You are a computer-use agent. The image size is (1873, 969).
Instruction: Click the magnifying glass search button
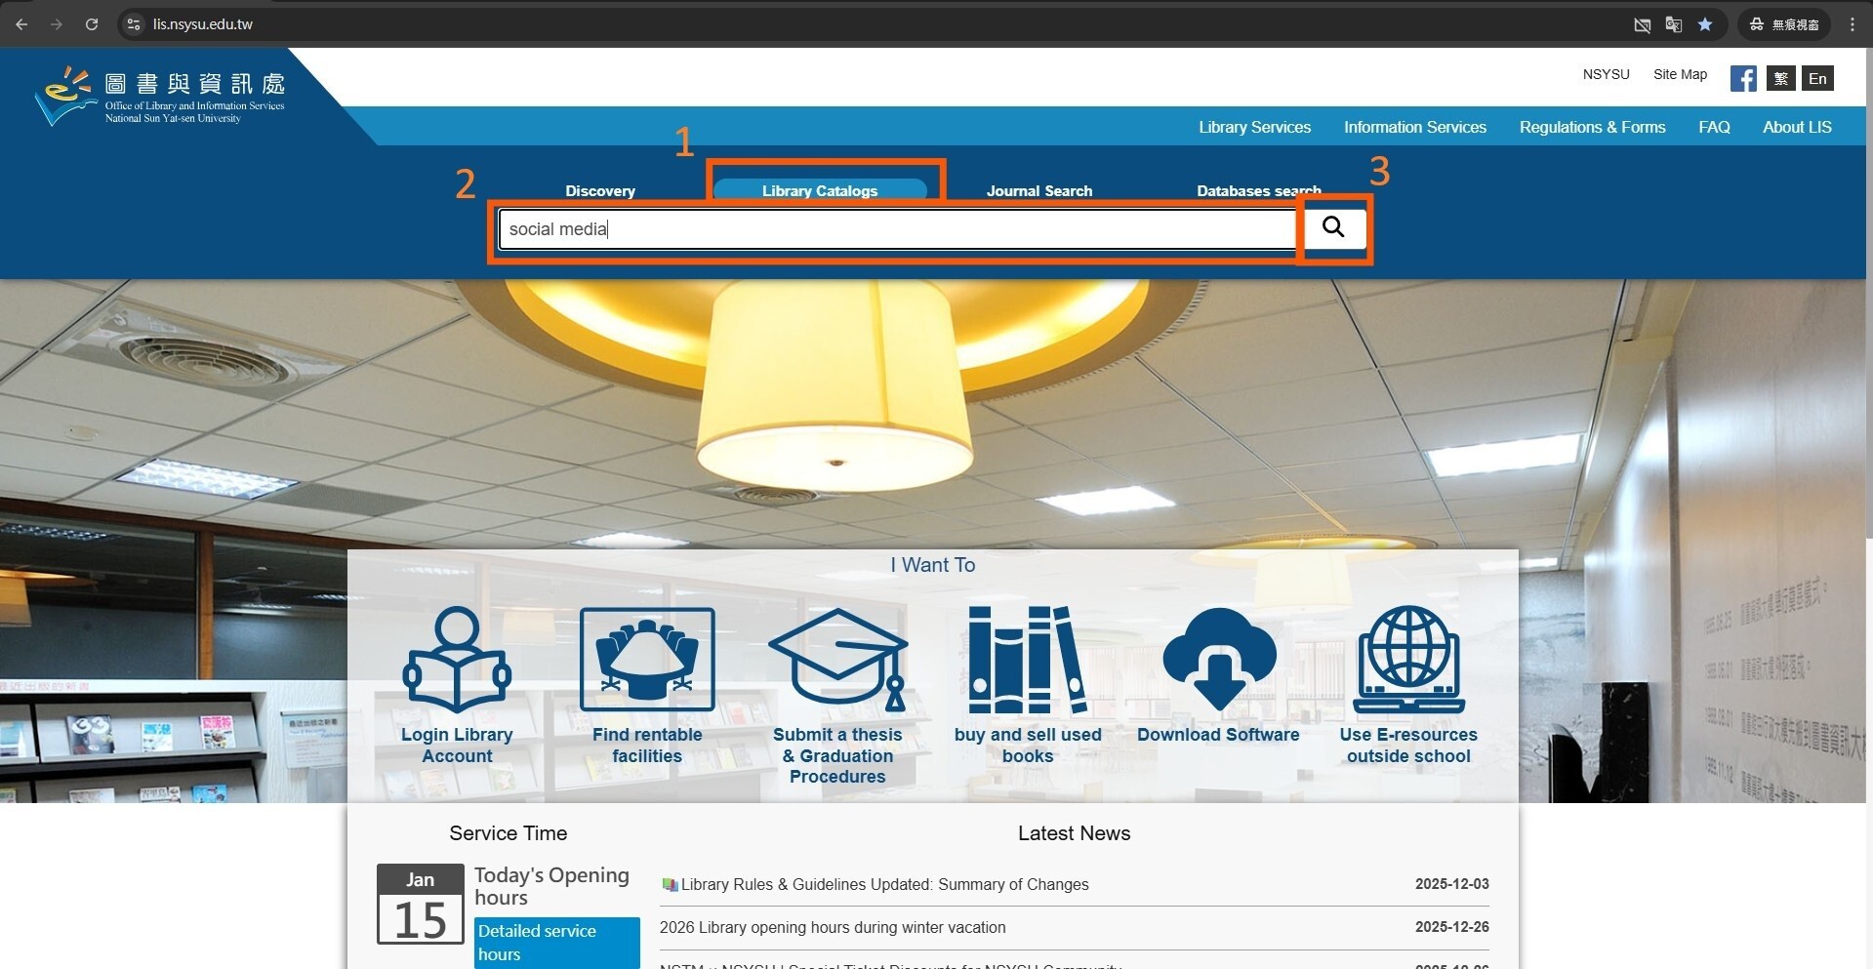(1333, 227)
